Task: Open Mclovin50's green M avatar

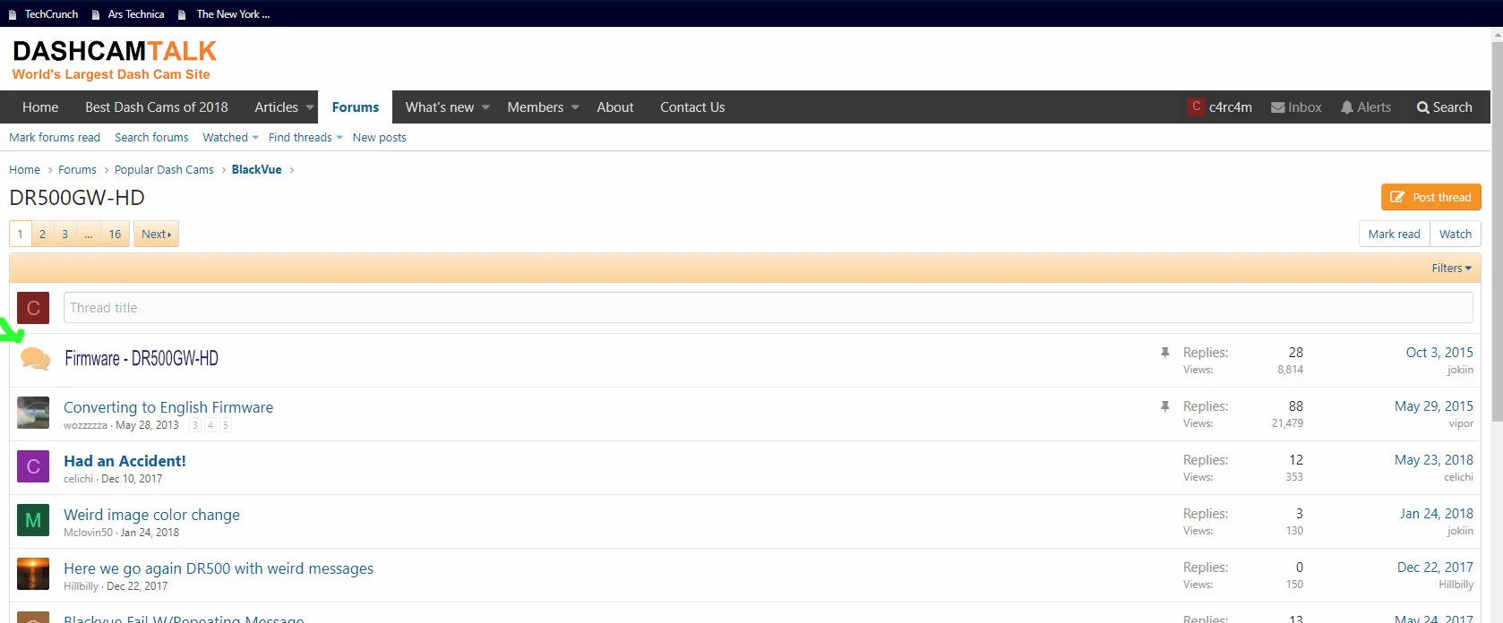Action: (33, 520)
